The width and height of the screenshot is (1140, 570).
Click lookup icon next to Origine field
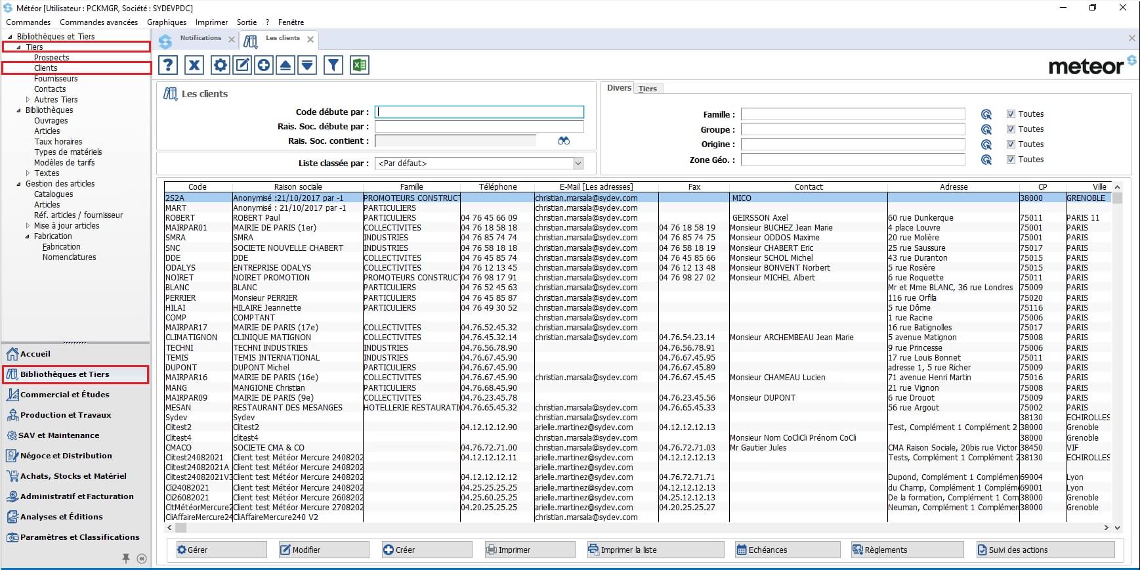point(986,144)
